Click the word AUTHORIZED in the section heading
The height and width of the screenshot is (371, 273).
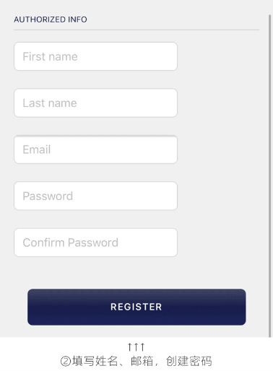point(40,19)
